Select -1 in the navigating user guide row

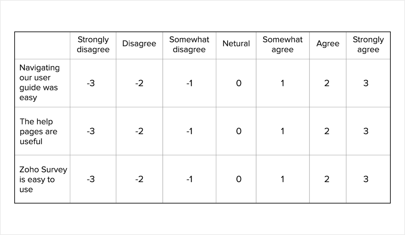point(189,83)
